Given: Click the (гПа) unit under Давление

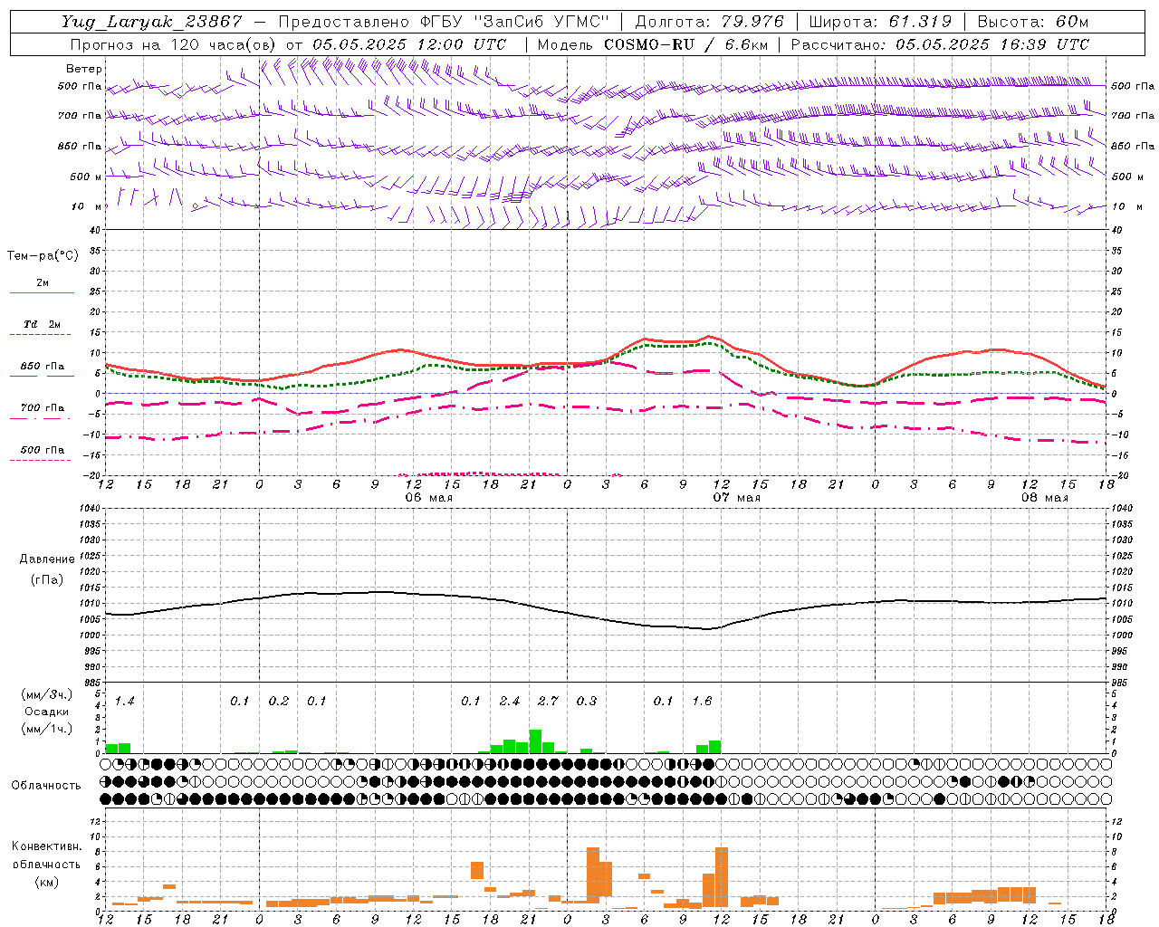Looking at the screenshot, I should [x=47, y=580].
